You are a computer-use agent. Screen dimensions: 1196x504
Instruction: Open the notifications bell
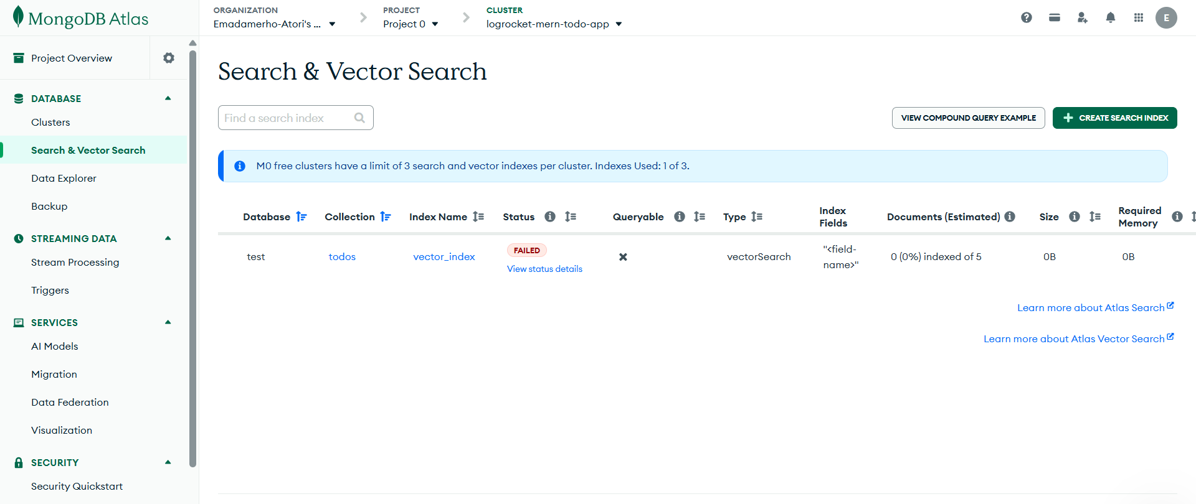click(1111, 17)
